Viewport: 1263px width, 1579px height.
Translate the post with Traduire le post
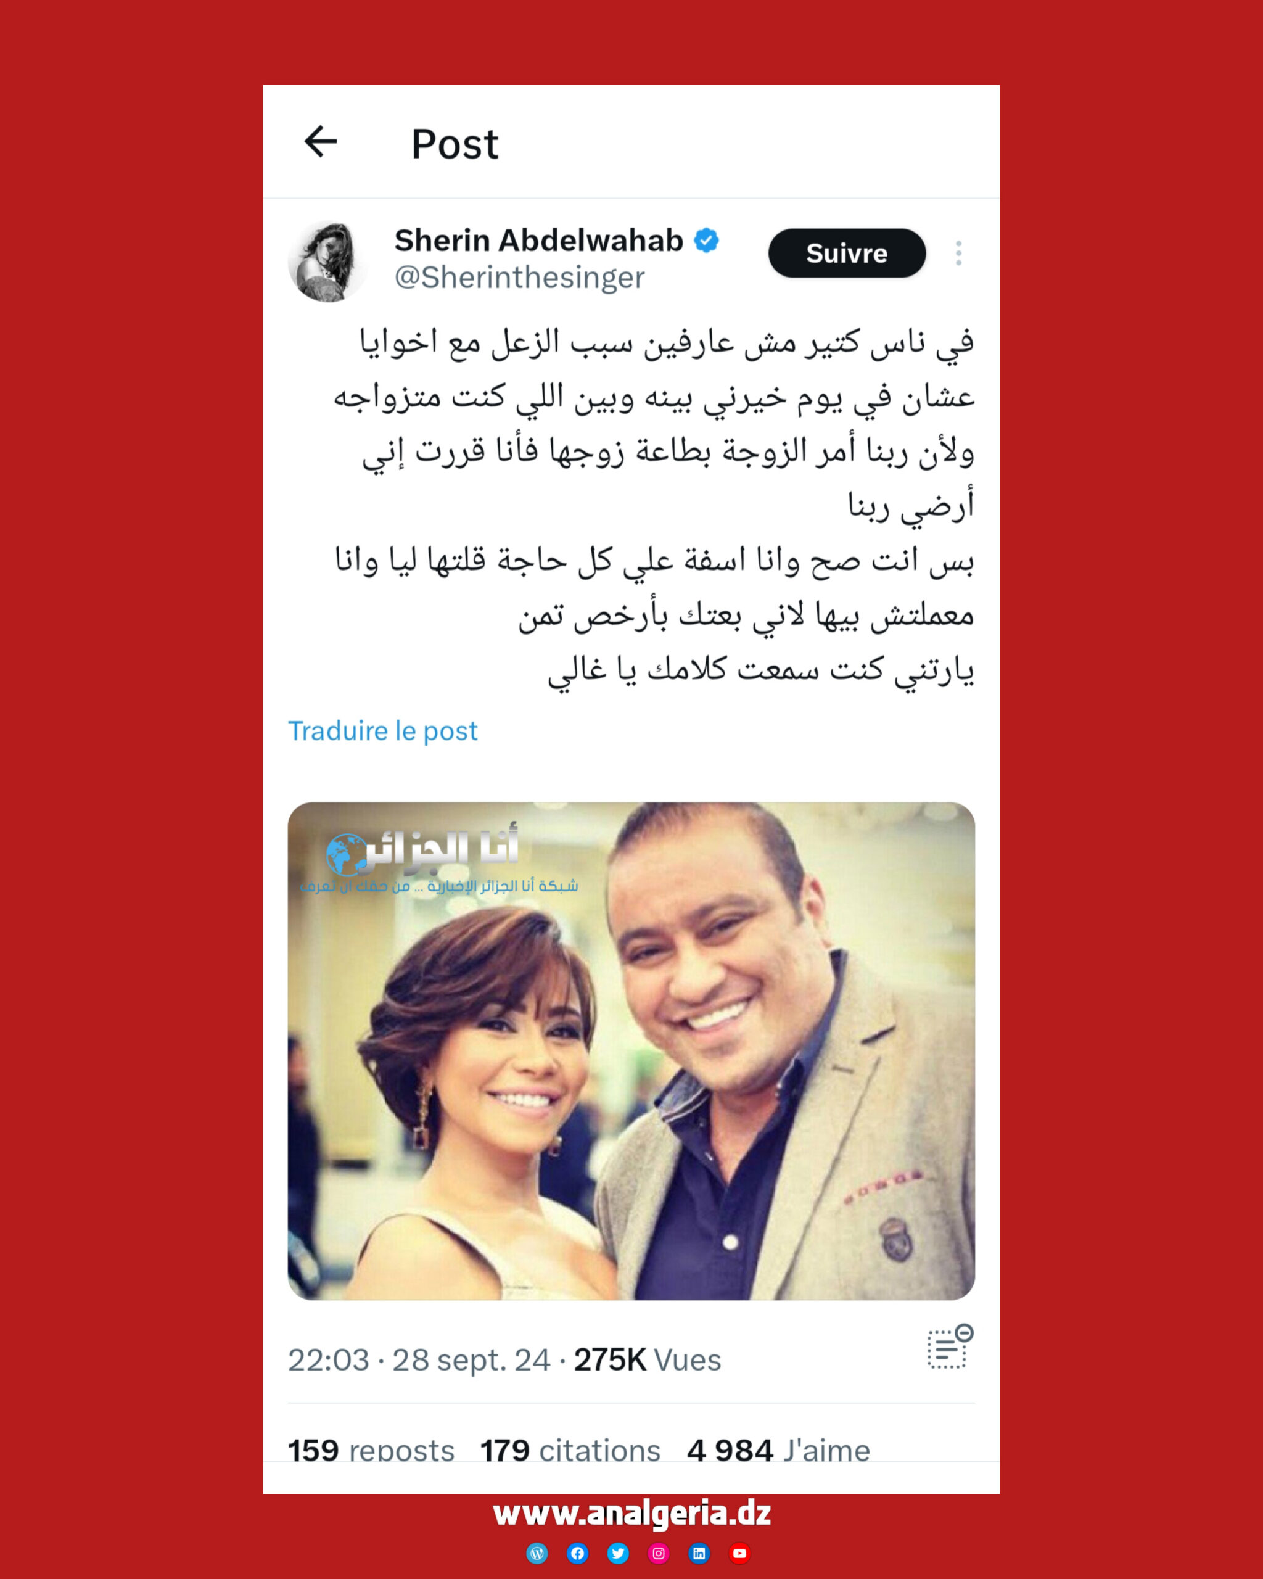[x=382, y=731]
